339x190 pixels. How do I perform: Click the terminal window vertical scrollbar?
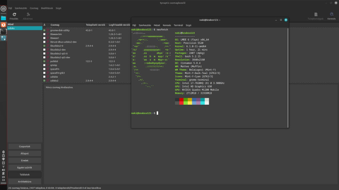coord(288,78)
